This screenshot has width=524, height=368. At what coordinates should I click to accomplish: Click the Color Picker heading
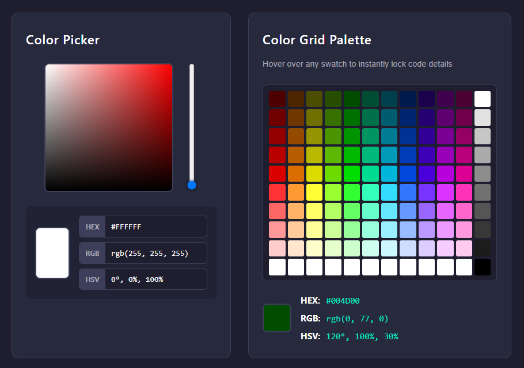point(63,40)
